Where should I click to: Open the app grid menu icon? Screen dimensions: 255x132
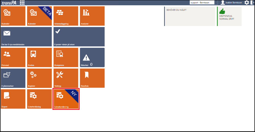[x=22, y=3]
